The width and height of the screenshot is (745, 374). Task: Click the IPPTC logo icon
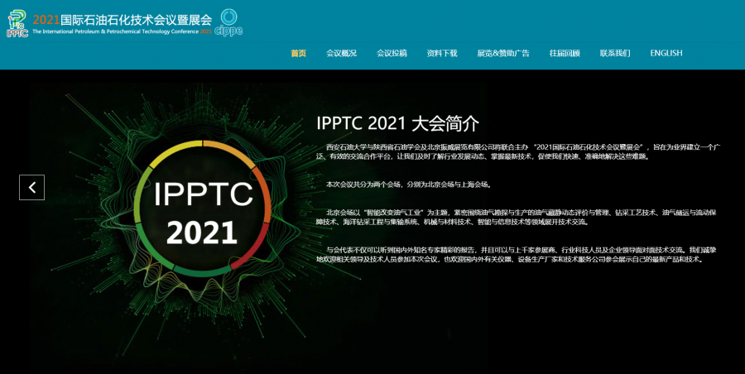point(17,23)
